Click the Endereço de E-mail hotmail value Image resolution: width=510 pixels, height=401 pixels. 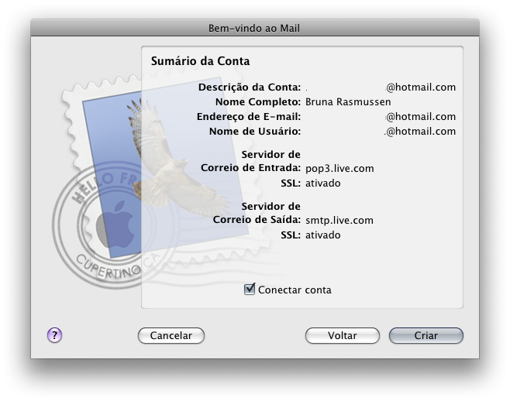pos(421,117)
